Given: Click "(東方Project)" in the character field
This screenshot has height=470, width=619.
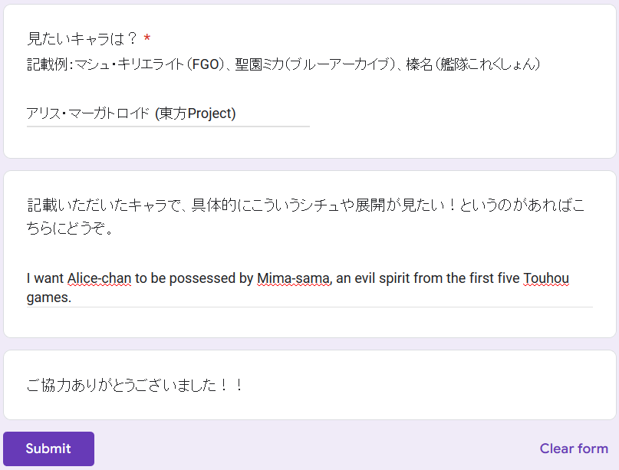Looking at the screenshot, I should [195, 114].
